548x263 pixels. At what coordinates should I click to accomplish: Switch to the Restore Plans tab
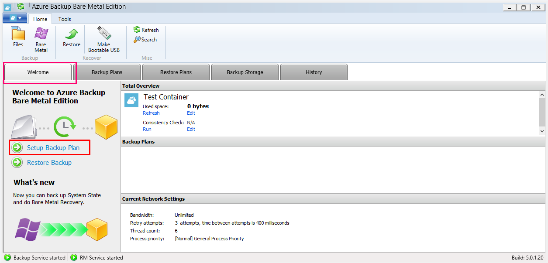(x=176, y=72)
